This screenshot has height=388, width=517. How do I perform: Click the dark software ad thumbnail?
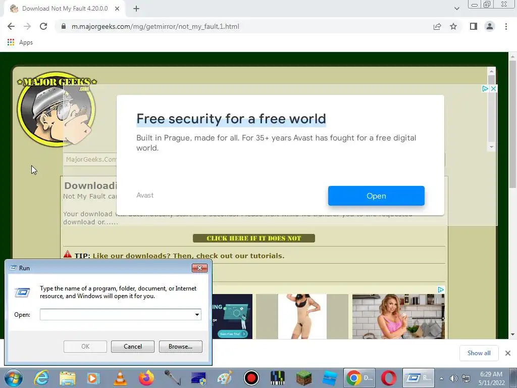(x=232, y=316)
